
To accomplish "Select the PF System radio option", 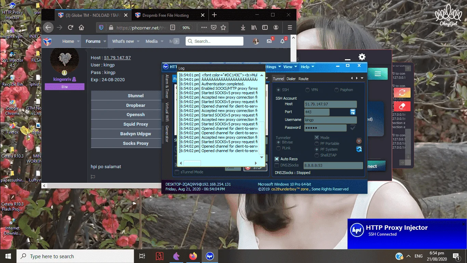I will pyautogui.click(x=317, y=149).
